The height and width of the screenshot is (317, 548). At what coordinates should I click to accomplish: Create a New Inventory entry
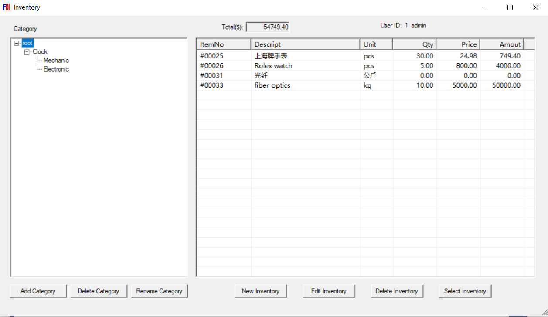[261, 291]
